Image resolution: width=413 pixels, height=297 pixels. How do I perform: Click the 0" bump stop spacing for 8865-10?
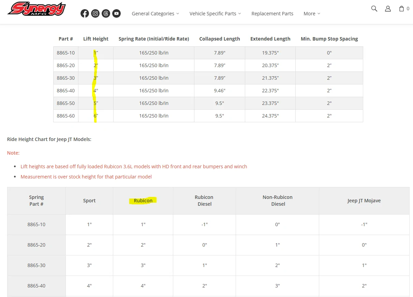329,53
